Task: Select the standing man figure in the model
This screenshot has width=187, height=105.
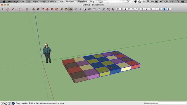Action: click(47, 53)
